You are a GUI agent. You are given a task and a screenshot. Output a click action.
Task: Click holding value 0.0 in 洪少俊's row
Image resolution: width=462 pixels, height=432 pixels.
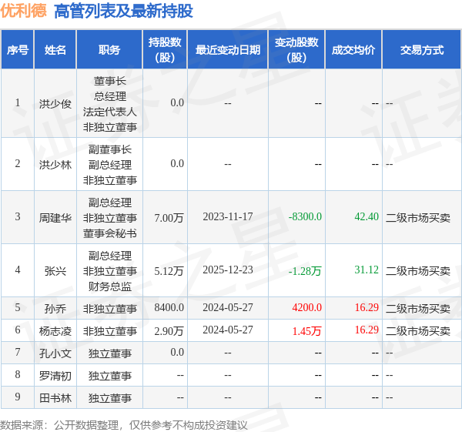pyautogui.click(x=177, y=102)
